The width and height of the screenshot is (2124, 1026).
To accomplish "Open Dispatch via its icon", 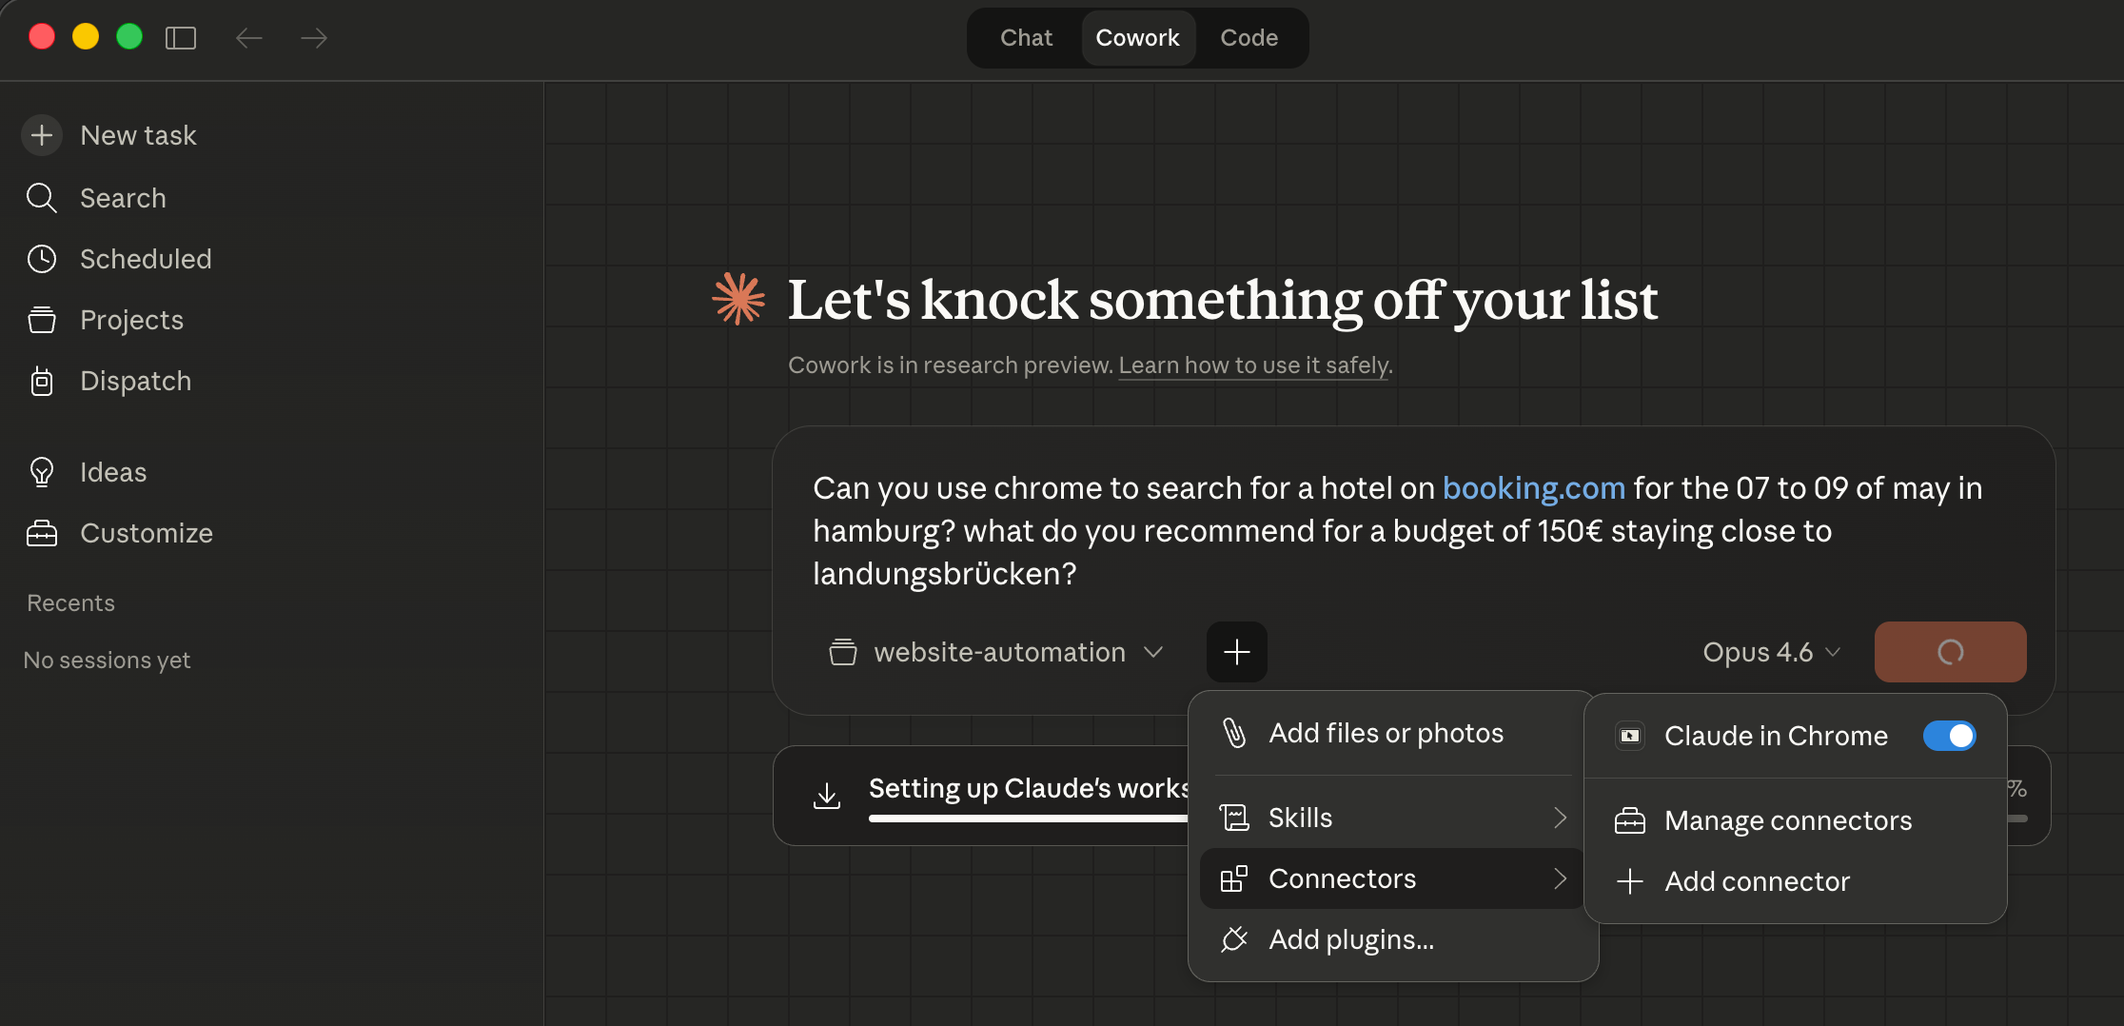I will coord(42,381).
